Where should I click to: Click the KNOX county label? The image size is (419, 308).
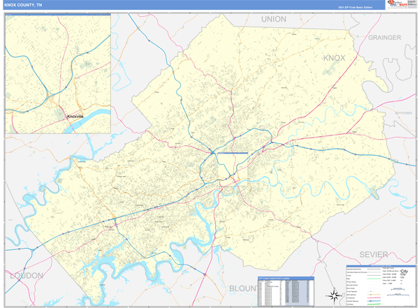click(334, 58)
